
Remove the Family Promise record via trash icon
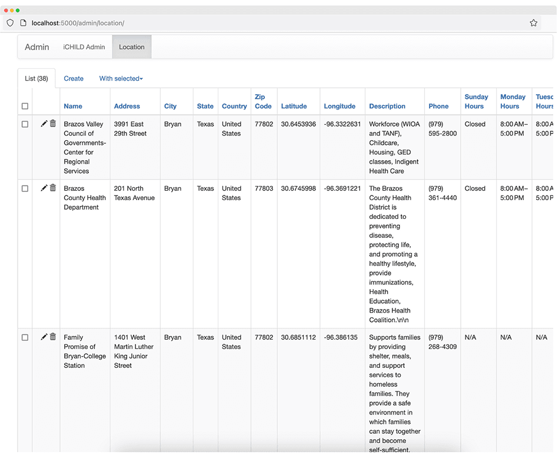coord(53,336)
